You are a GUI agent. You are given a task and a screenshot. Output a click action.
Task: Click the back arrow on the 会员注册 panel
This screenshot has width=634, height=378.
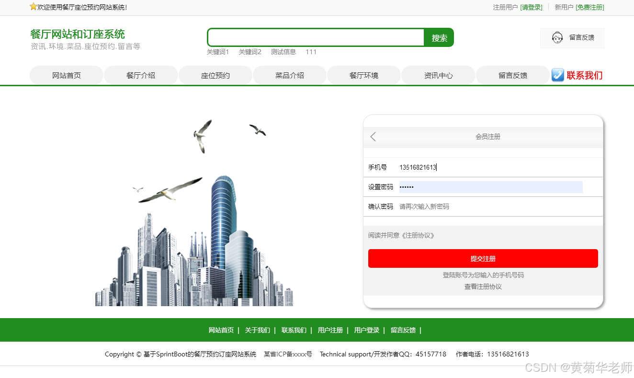(x=373, y=137)
